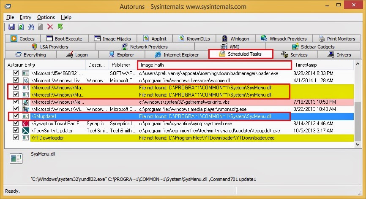Click the icon of the \SMupdate1 row
The image size is (366, 199).
[x=26, y=116]
